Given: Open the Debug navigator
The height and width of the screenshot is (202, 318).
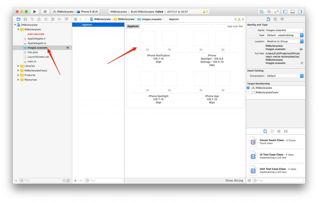Looking at the screenshot, I should [53, 19].
